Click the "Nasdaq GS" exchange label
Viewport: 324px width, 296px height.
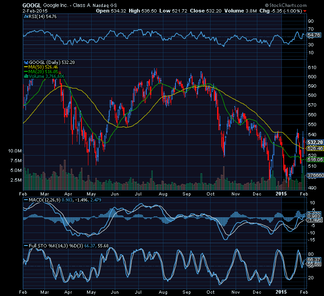(x=105, y=6)
